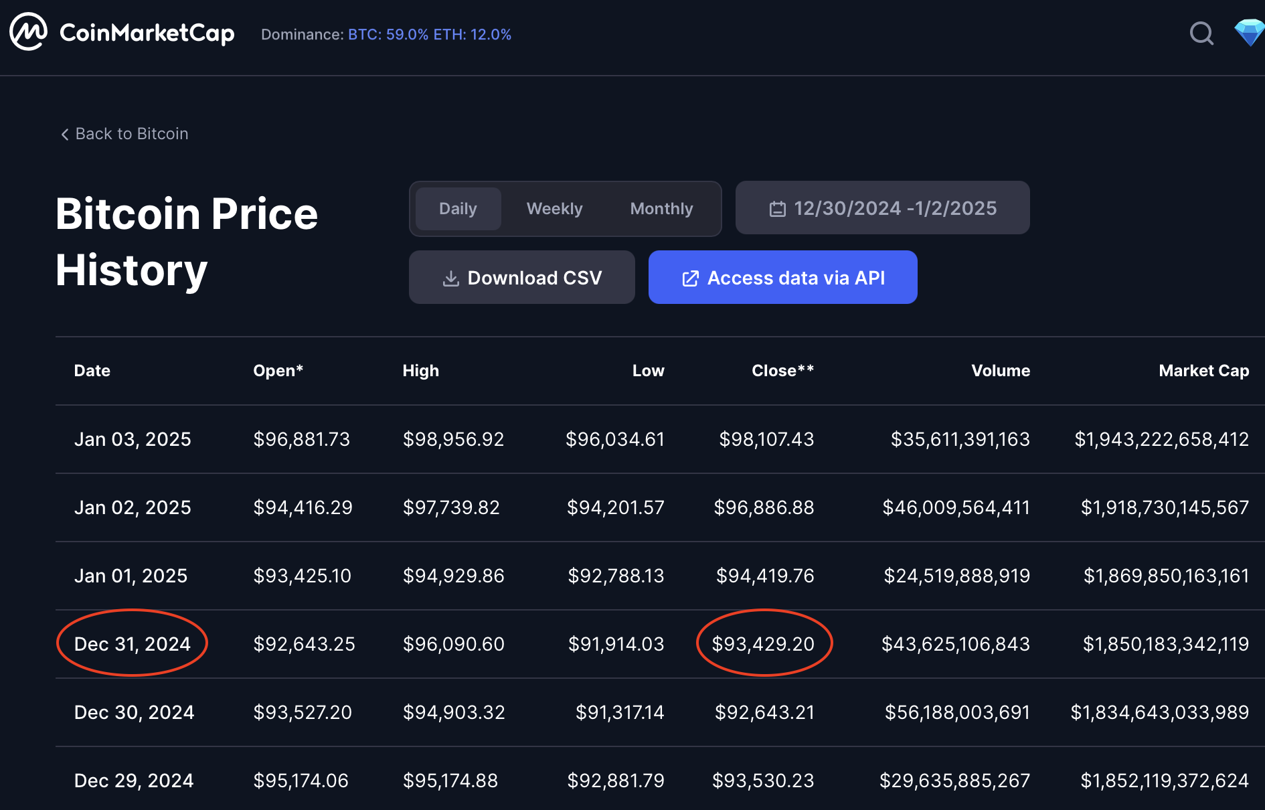Click the back chevron beside Back to Bitcoin

(65, 135)
